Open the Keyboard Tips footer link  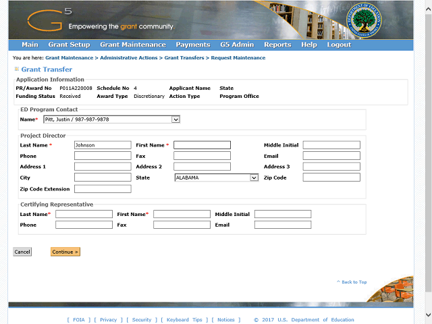184,320
